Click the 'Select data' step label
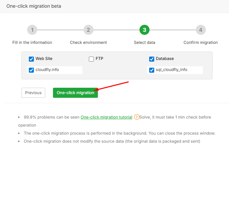The height and width of the screenshot is (215, 229). (145, 43)
